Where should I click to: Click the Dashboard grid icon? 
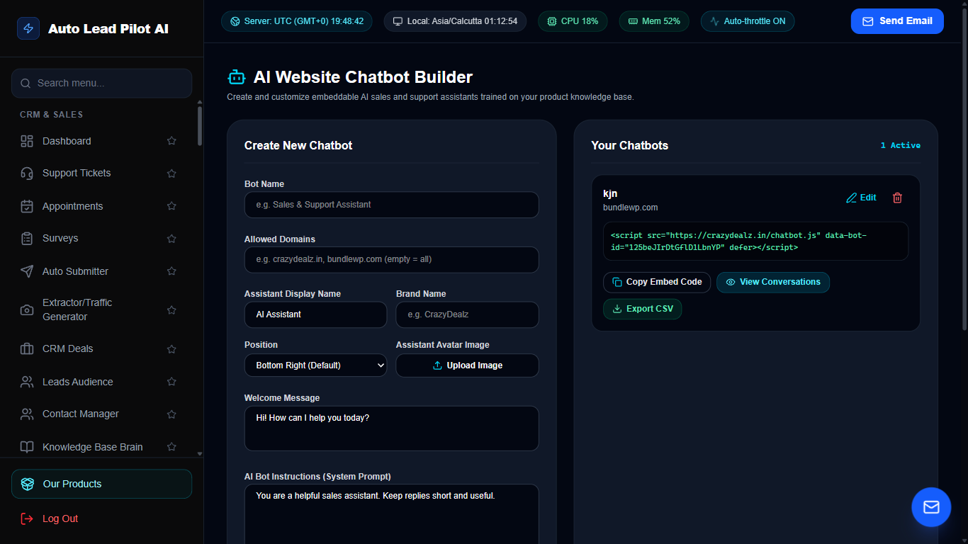pos(27,141)
